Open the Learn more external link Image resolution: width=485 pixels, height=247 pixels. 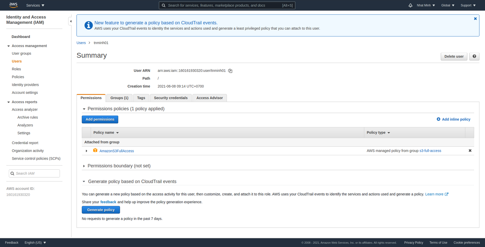(x=437, y=194)
